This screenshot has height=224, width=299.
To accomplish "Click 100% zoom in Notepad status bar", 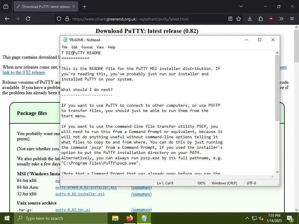I will point(201,183).
